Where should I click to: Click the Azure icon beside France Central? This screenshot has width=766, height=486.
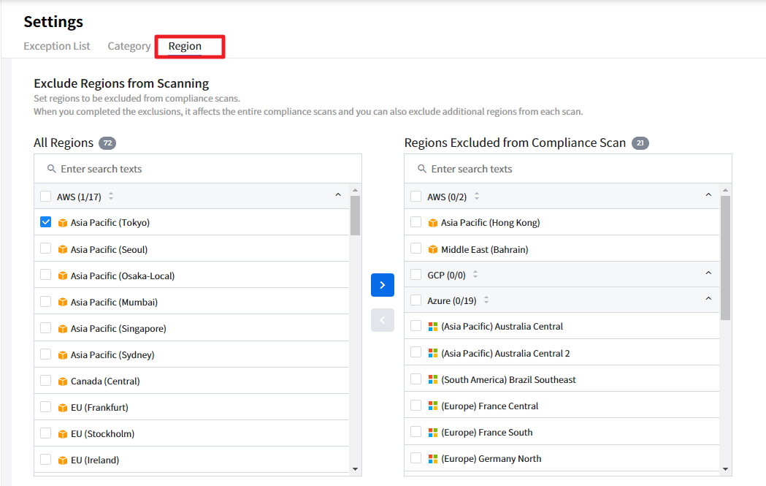click(433, 406)
